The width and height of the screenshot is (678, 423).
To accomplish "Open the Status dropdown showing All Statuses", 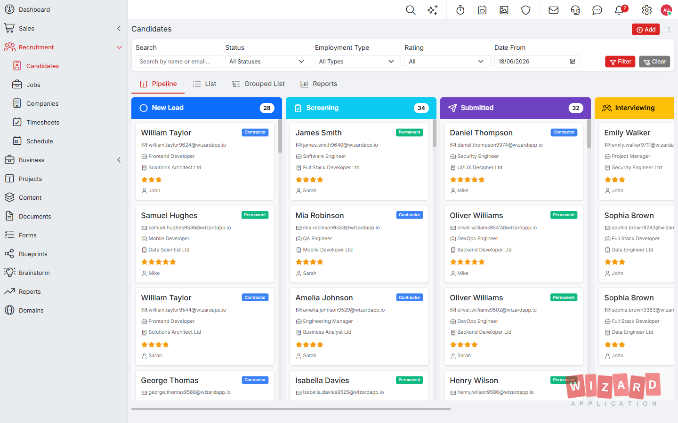I will point(268,62).
